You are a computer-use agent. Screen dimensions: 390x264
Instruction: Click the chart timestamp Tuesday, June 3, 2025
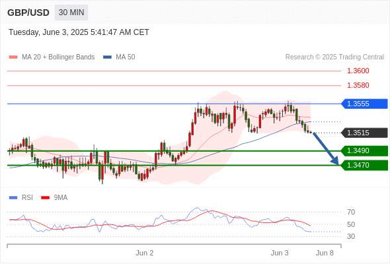pyautogui.click(x=79, y=32)
